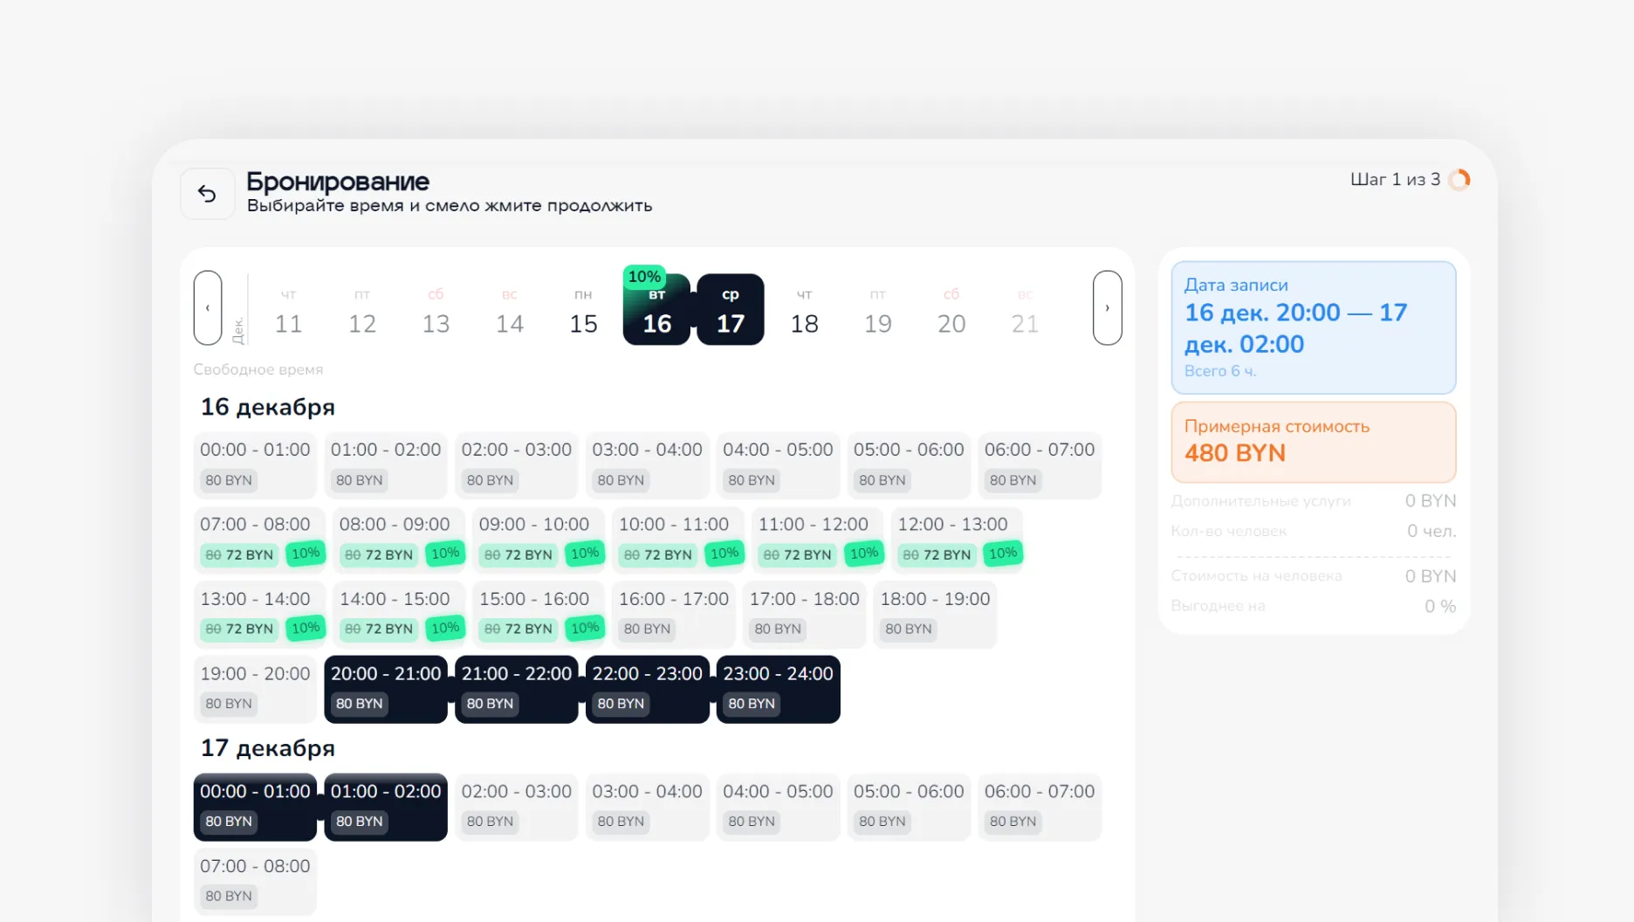Click the 10% discount badge on date 16
1634x922 pixels.
(644, 277)
